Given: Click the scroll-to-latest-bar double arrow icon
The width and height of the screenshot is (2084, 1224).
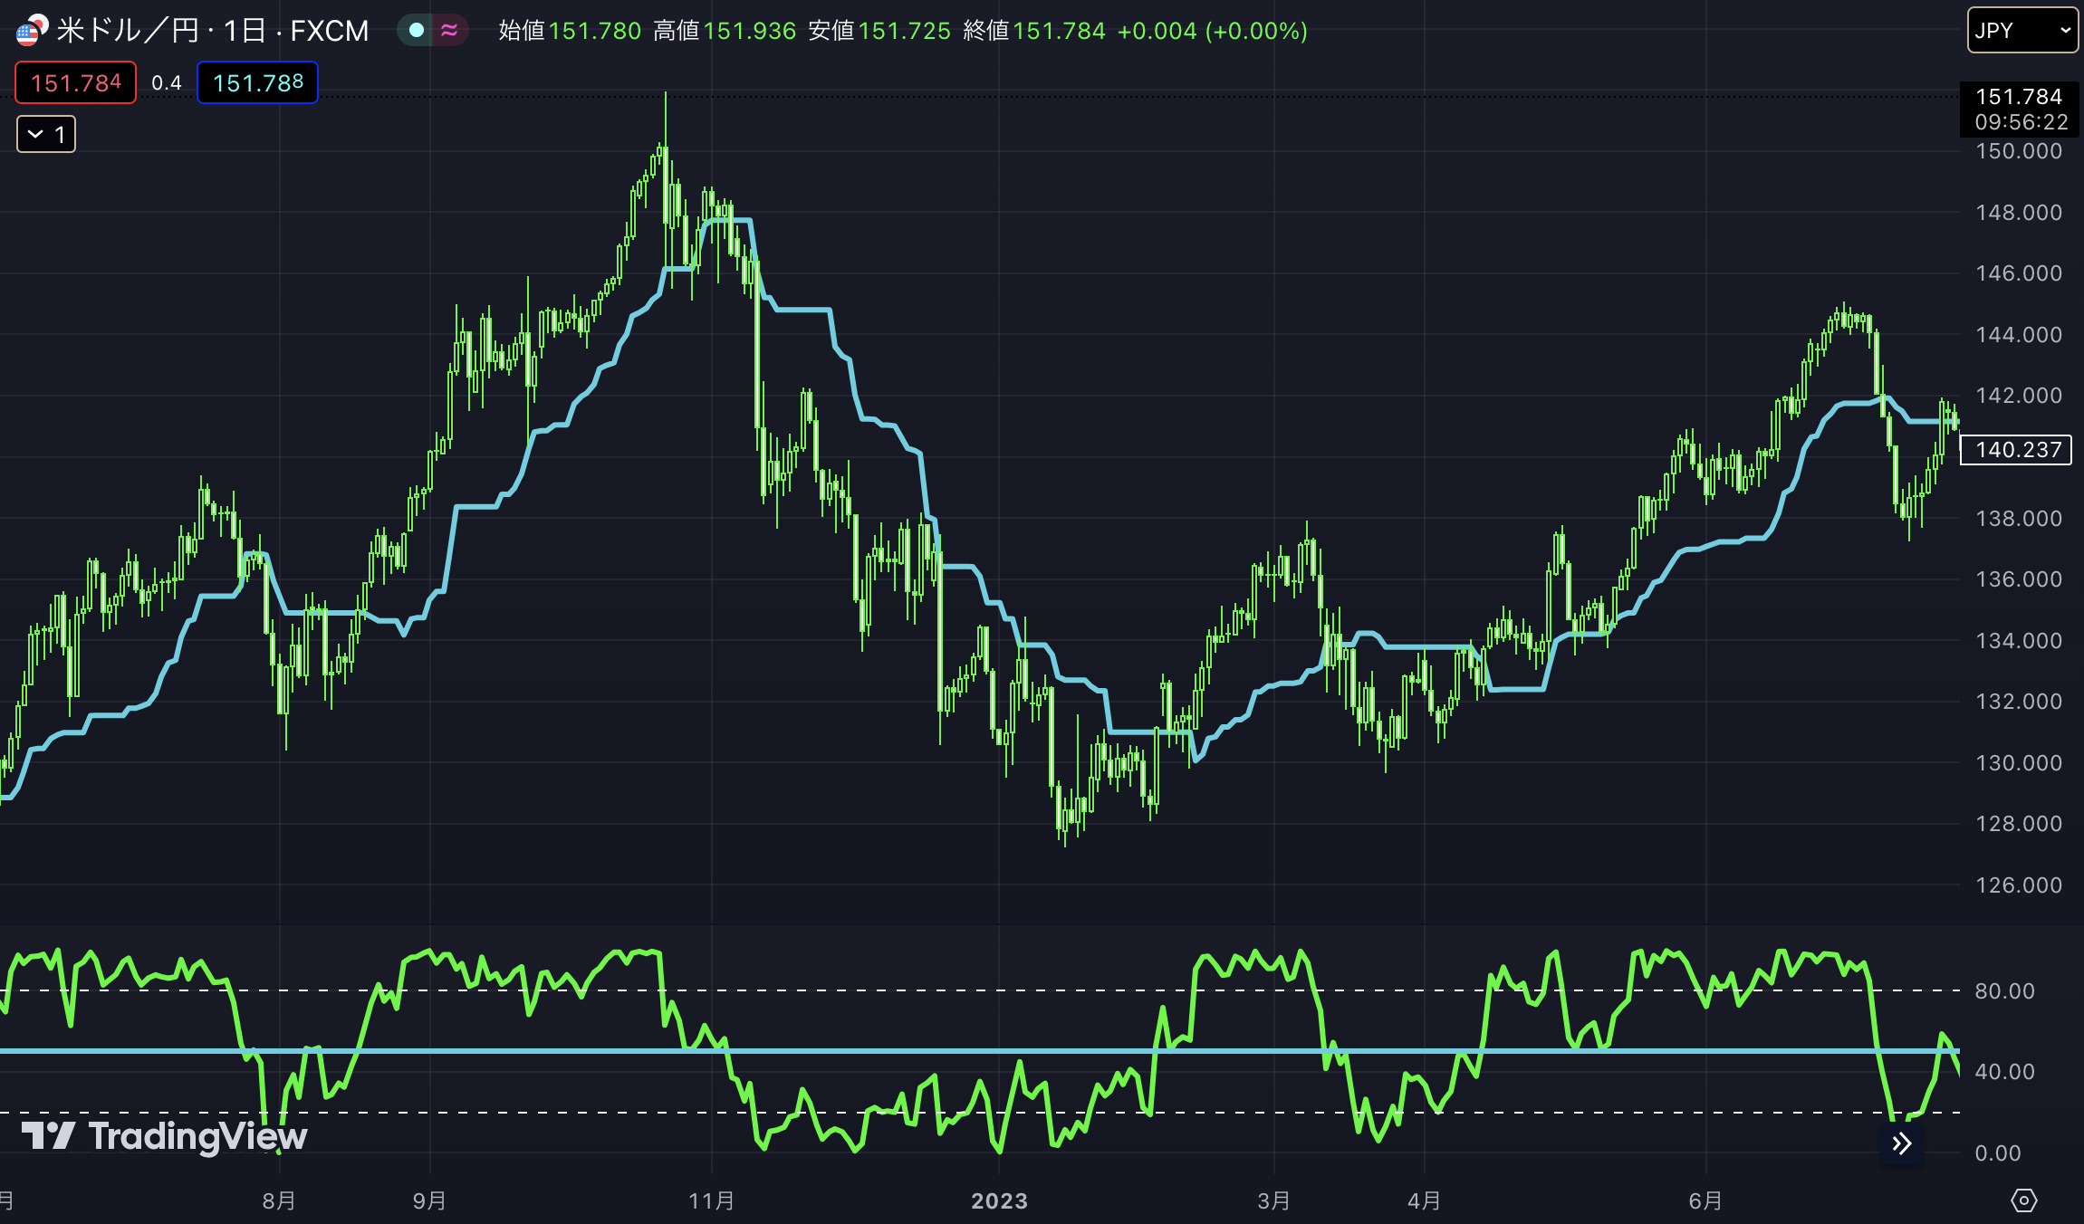Looking at the screenshot, I should (1901, 1143).
